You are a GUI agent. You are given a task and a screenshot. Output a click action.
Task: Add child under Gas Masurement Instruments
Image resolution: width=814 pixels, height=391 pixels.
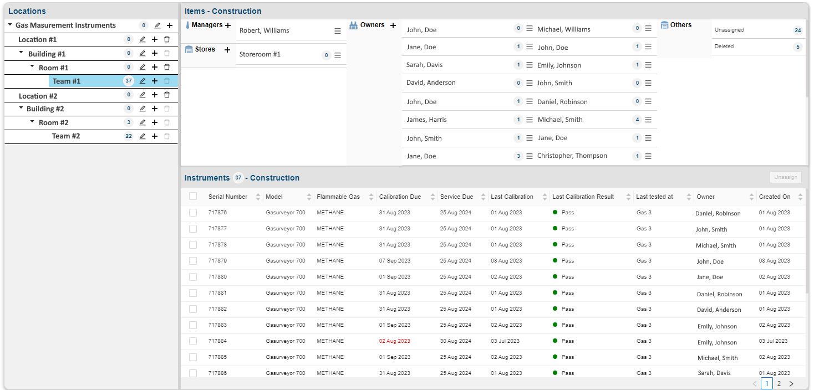pos(170,25)
